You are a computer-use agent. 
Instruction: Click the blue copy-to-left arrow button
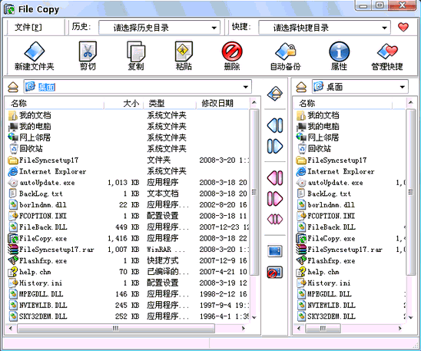point(275,125)
